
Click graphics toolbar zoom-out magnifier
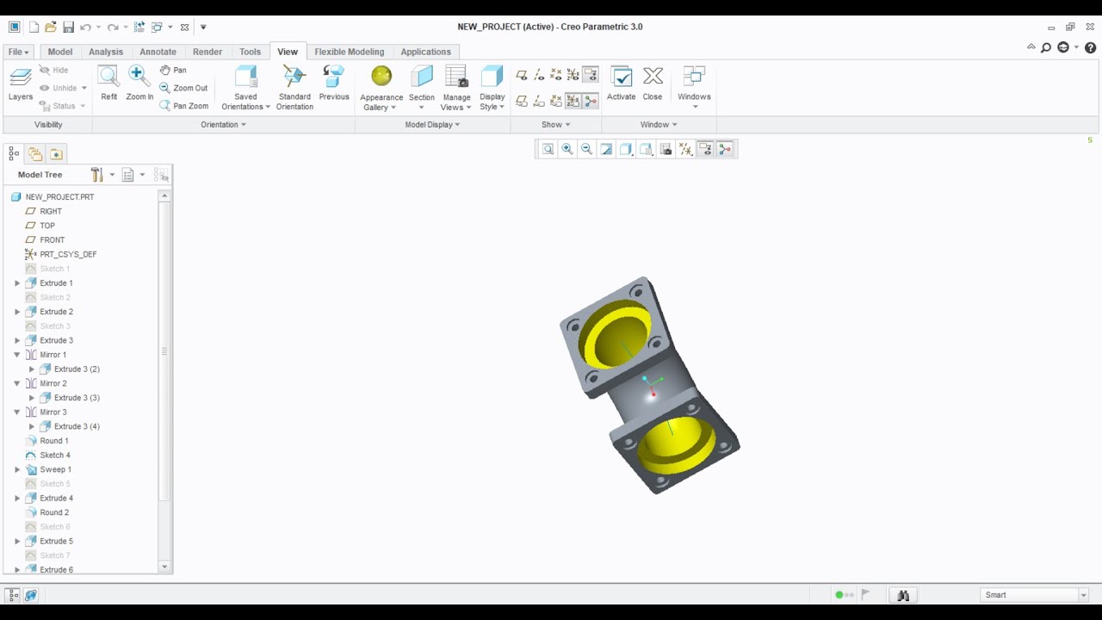pyautogui.click(x=586, y=149)
